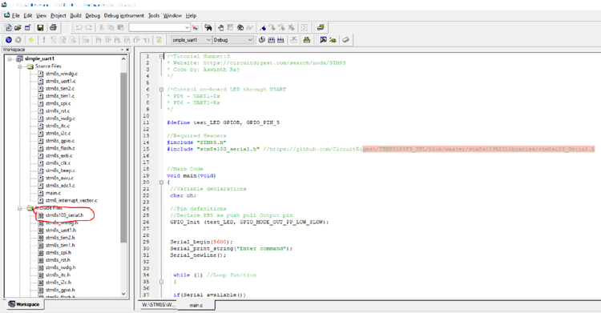Viewport: 601px width, 313px height.
Task: Click the Open file folder icon
Action: tap(18, 27)
